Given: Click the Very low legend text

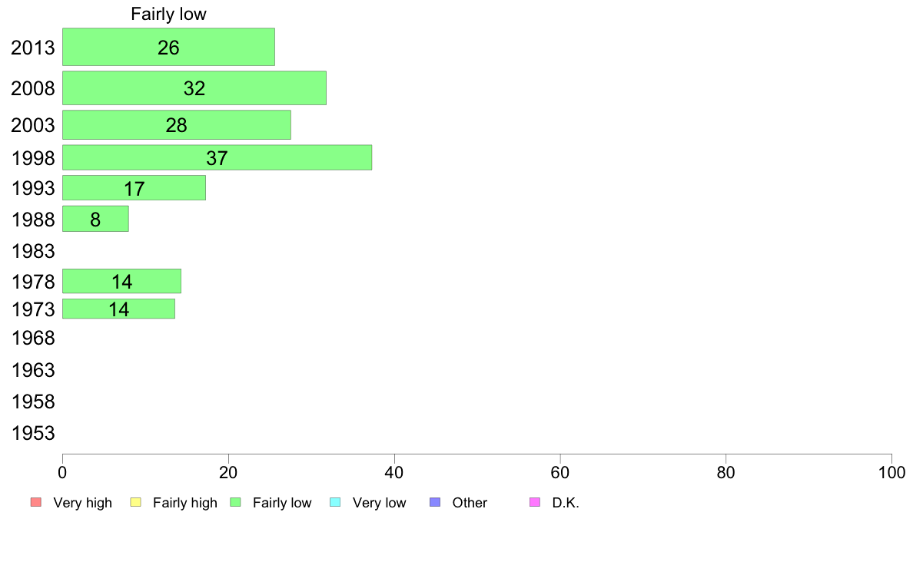Looking at the screenshot, I should (379, 502).
